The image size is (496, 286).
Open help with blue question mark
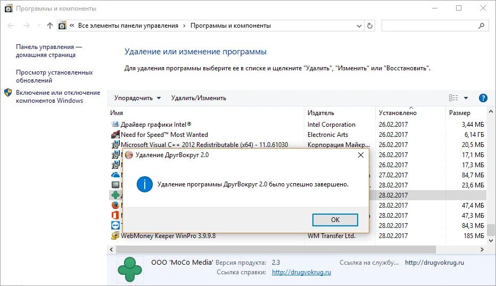pos(483,98)
